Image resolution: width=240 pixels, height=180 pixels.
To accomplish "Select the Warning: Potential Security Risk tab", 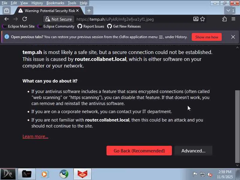I will tap(49, 11).
